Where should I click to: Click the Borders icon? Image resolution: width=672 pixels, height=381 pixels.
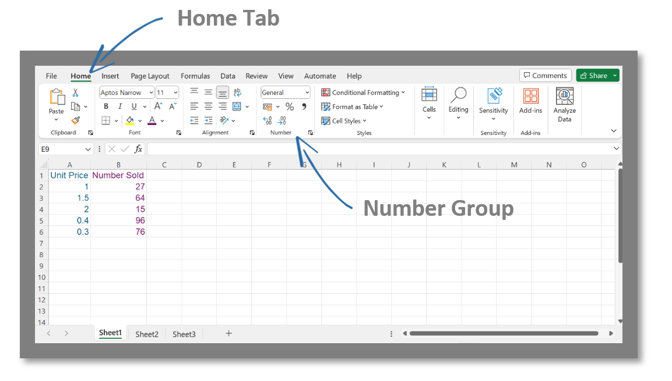pyautogui.click(x=106, y=120)
